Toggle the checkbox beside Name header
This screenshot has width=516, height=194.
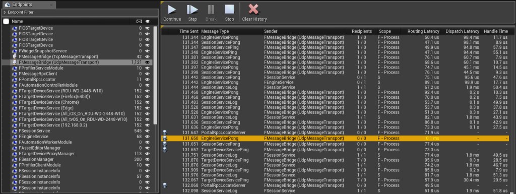coord(6,21)
